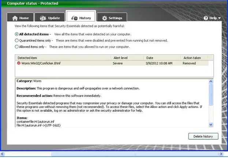The image size is (228, 158).
Task: Click the Severe alert level cell
Action: click(117, 63)
